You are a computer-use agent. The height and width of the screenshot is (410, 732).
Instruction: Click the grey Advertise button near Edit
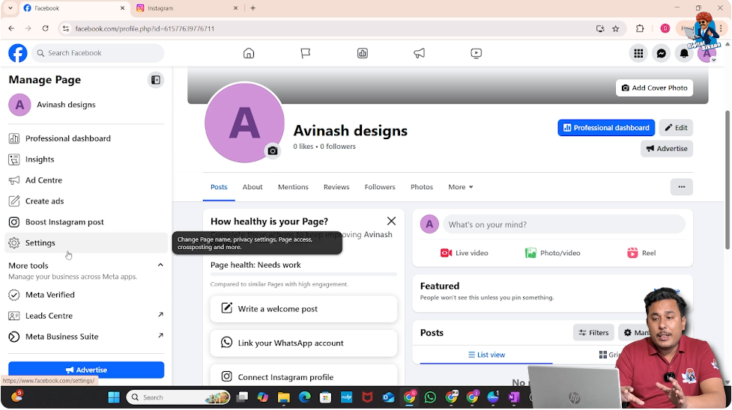(667, 149)
